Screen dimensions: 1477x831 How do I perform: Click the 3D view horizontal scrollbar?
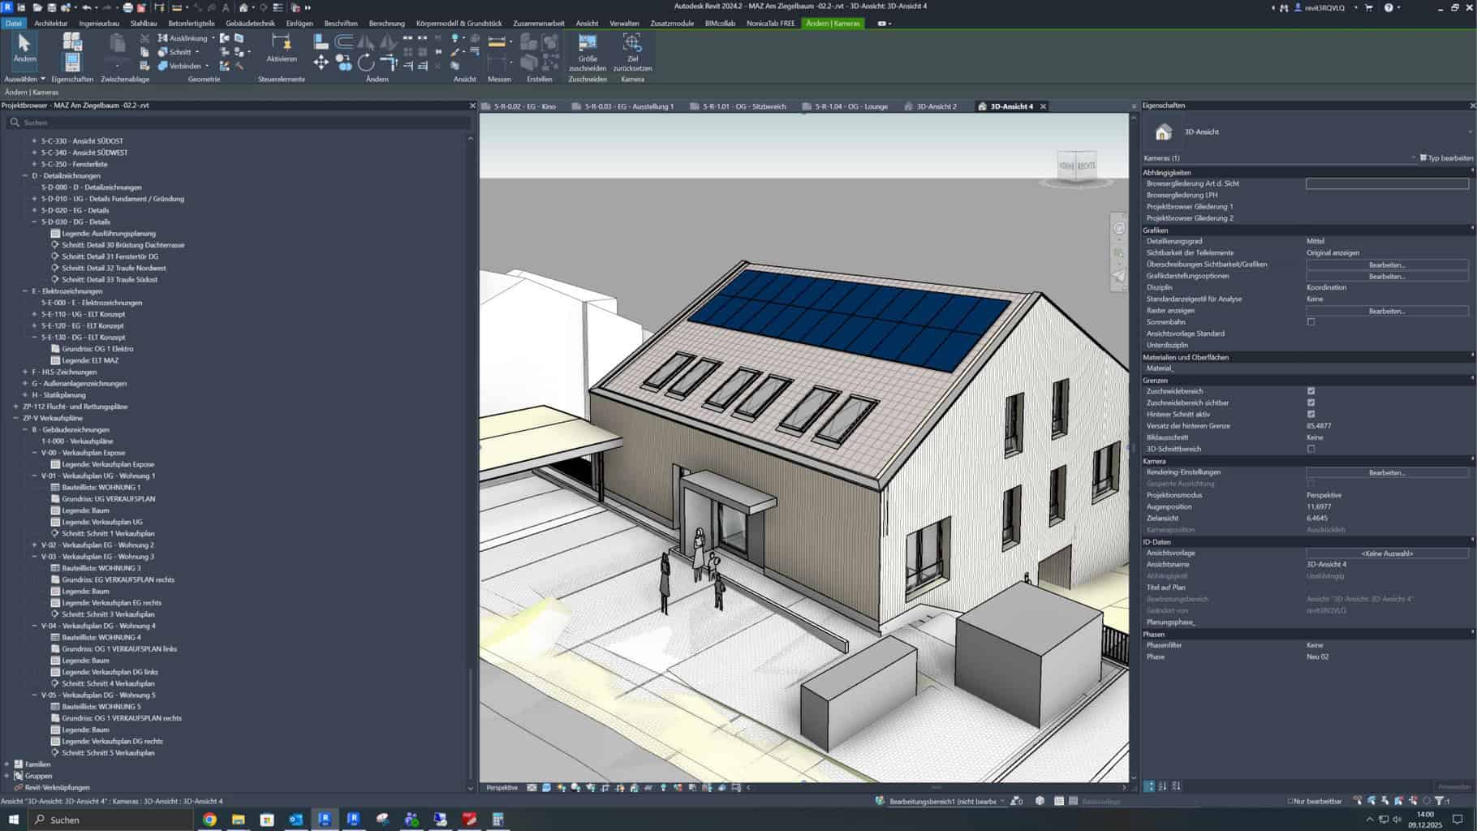(936, 787)
